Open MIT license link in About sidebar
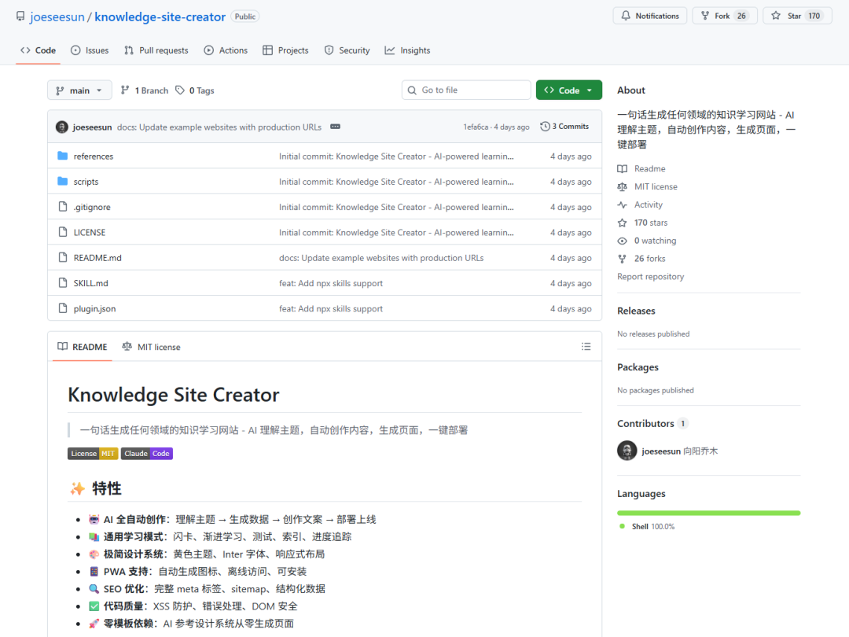 pos(648,187)
